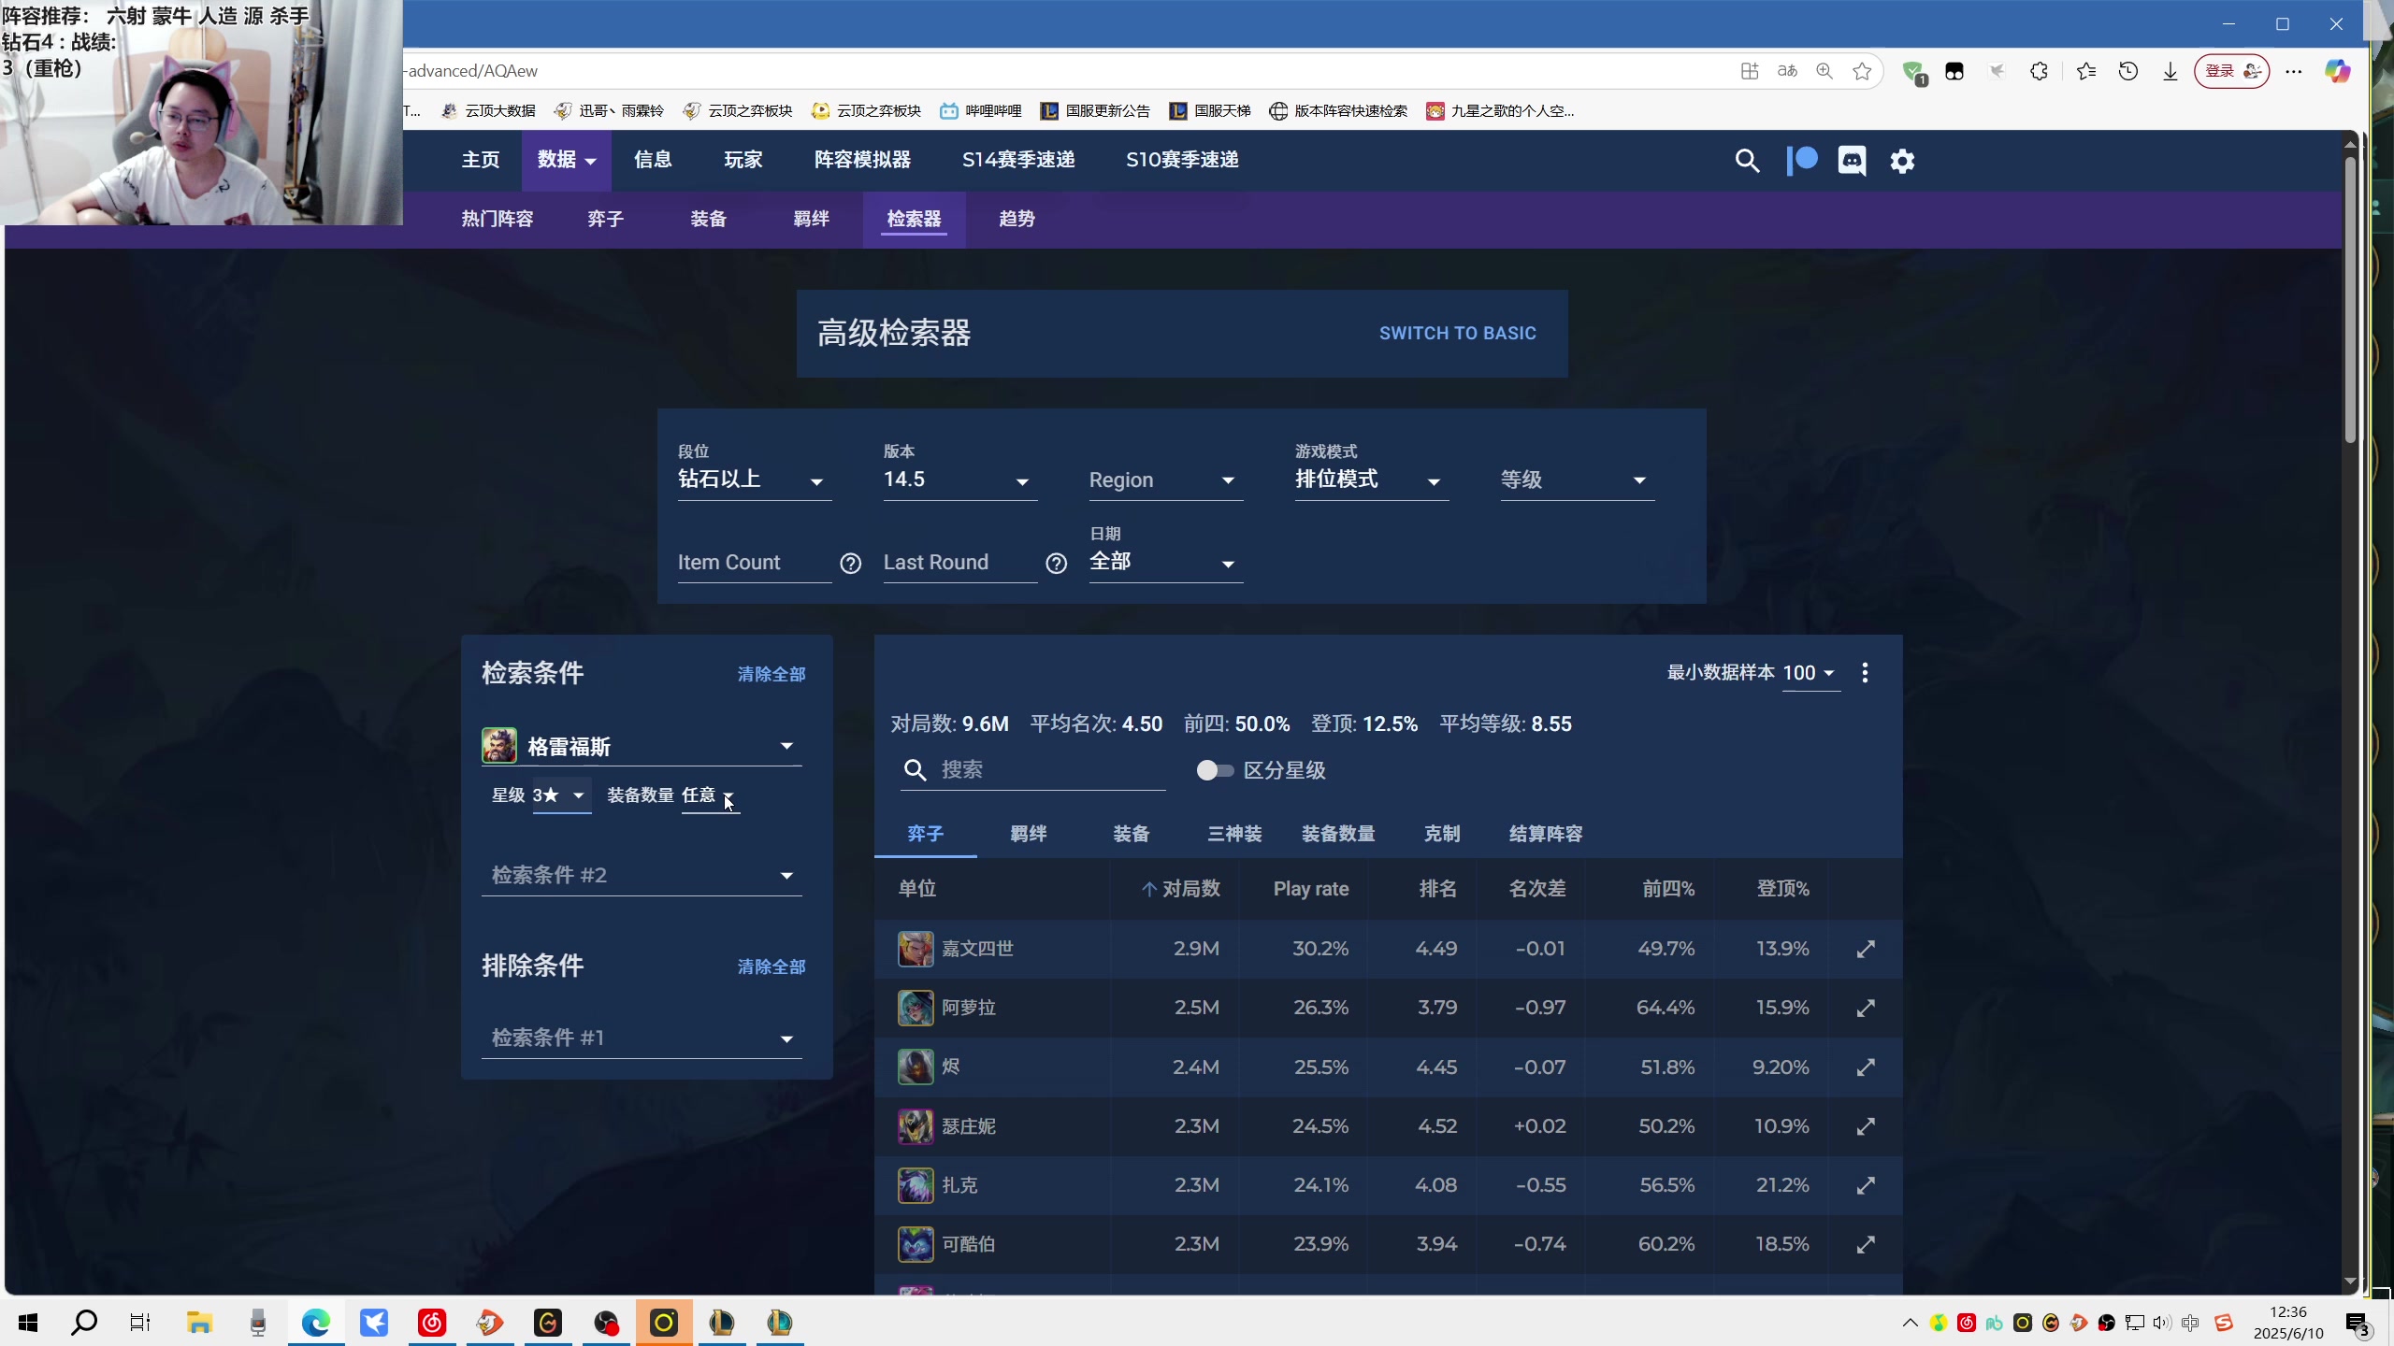Expand the 烬 row details

(x=1866, y=1067)
